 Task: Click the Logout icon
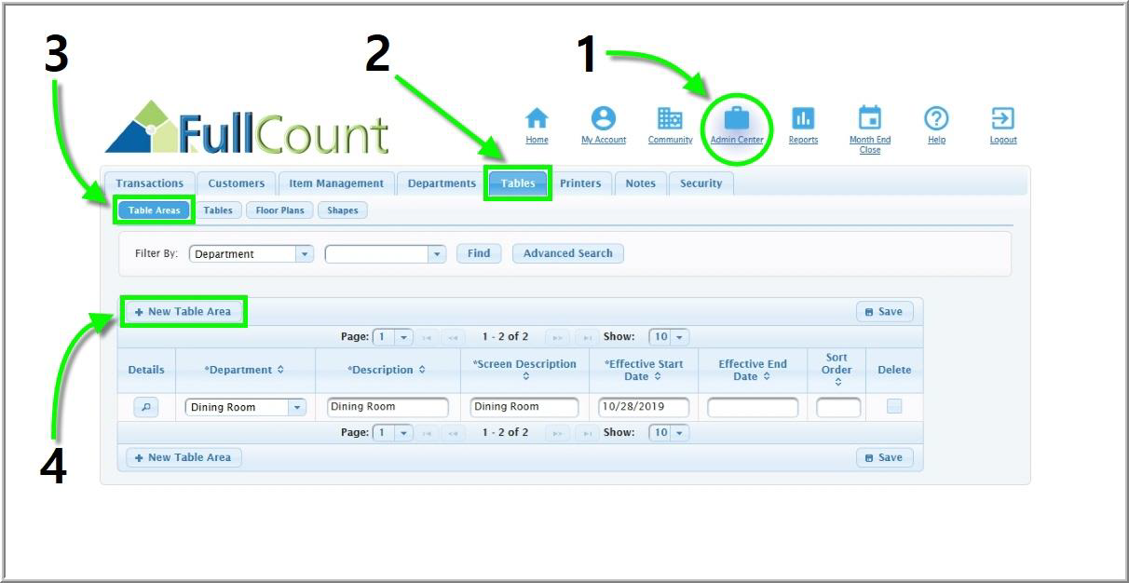coord(1003,119)
